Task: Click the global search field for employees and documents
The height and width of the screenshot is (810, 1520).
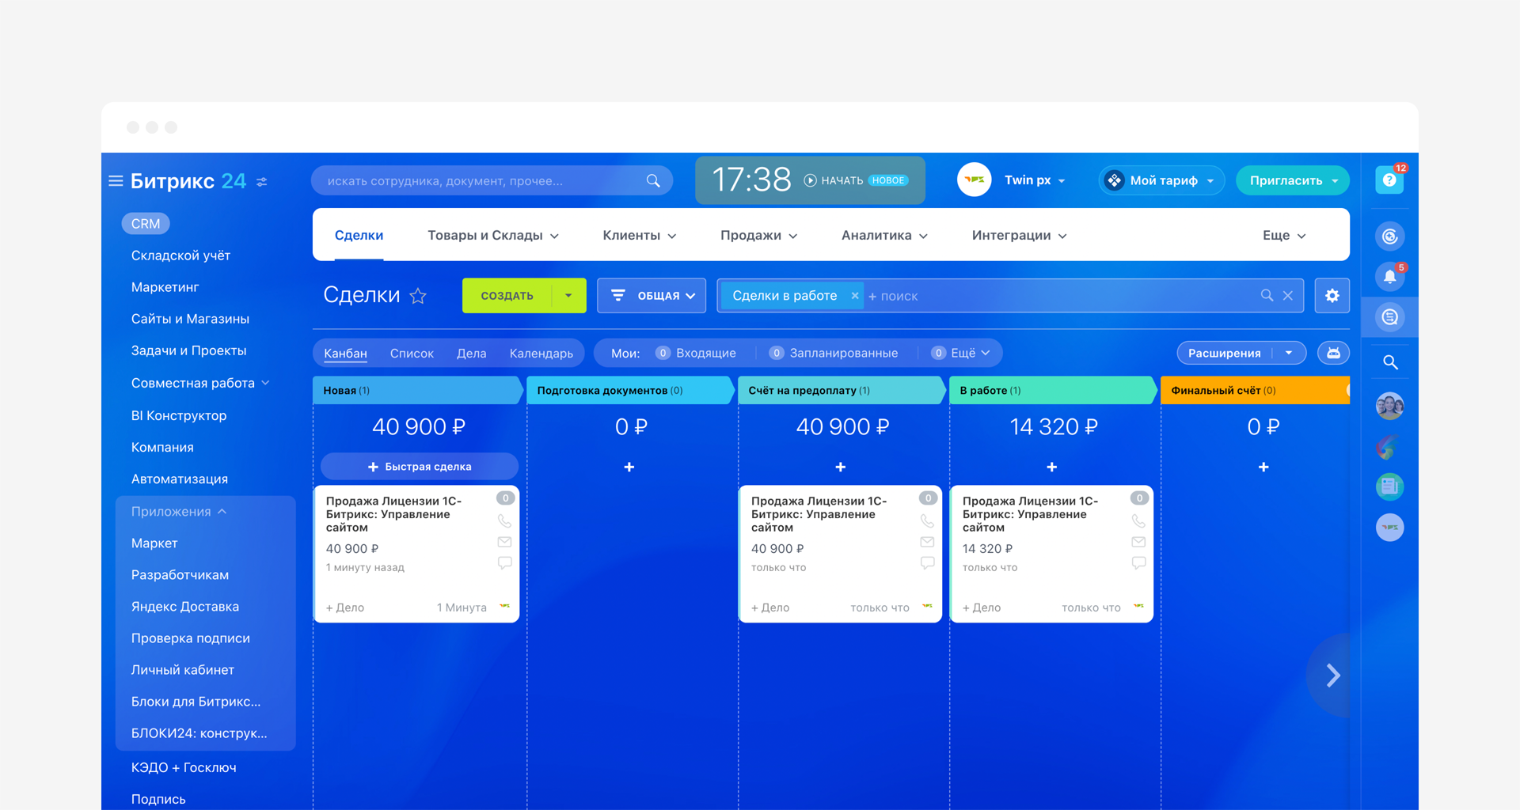Action: point(492,181)
